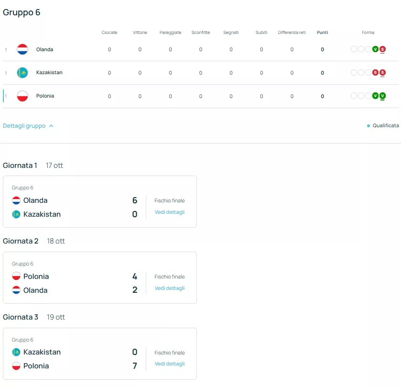The height and width of the screenshot is (388, 401).
Task: Open Vedi dettagli for the Polonia vs Olanda match
Action: tap(170, 288)
